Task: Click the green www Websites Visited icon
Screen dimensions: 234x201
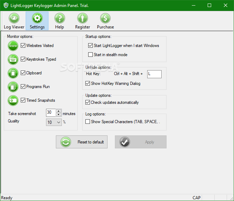Action: pos(13,46)
